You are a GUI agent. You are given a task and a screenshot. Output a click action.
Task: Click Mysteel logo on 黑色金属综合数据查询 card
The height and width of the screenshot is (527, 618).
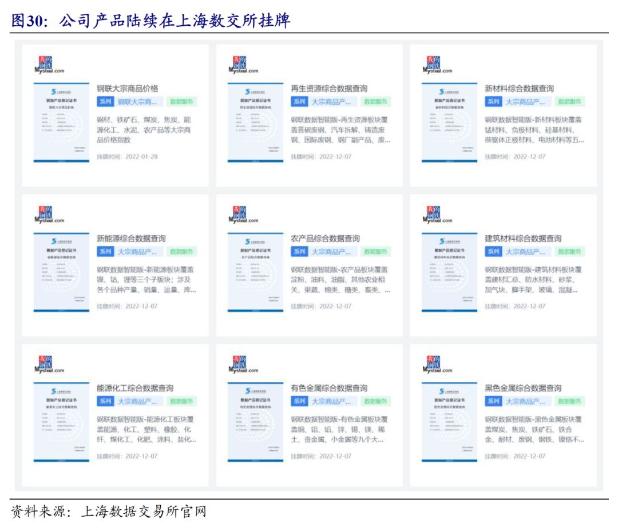tap(437, 364)
